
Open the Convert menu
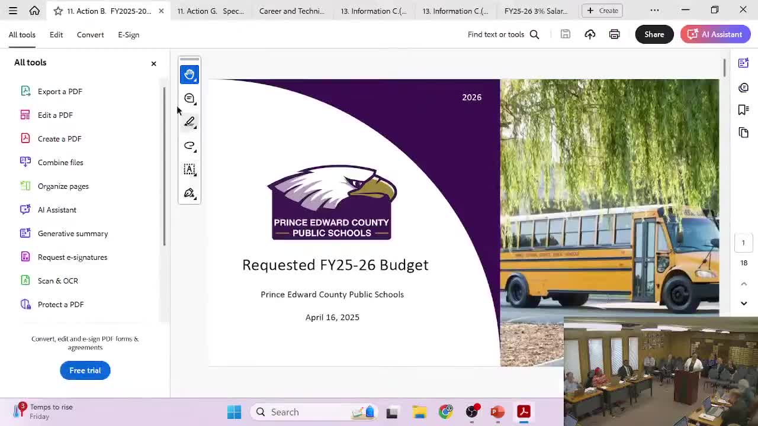click(x=91, y=35)
